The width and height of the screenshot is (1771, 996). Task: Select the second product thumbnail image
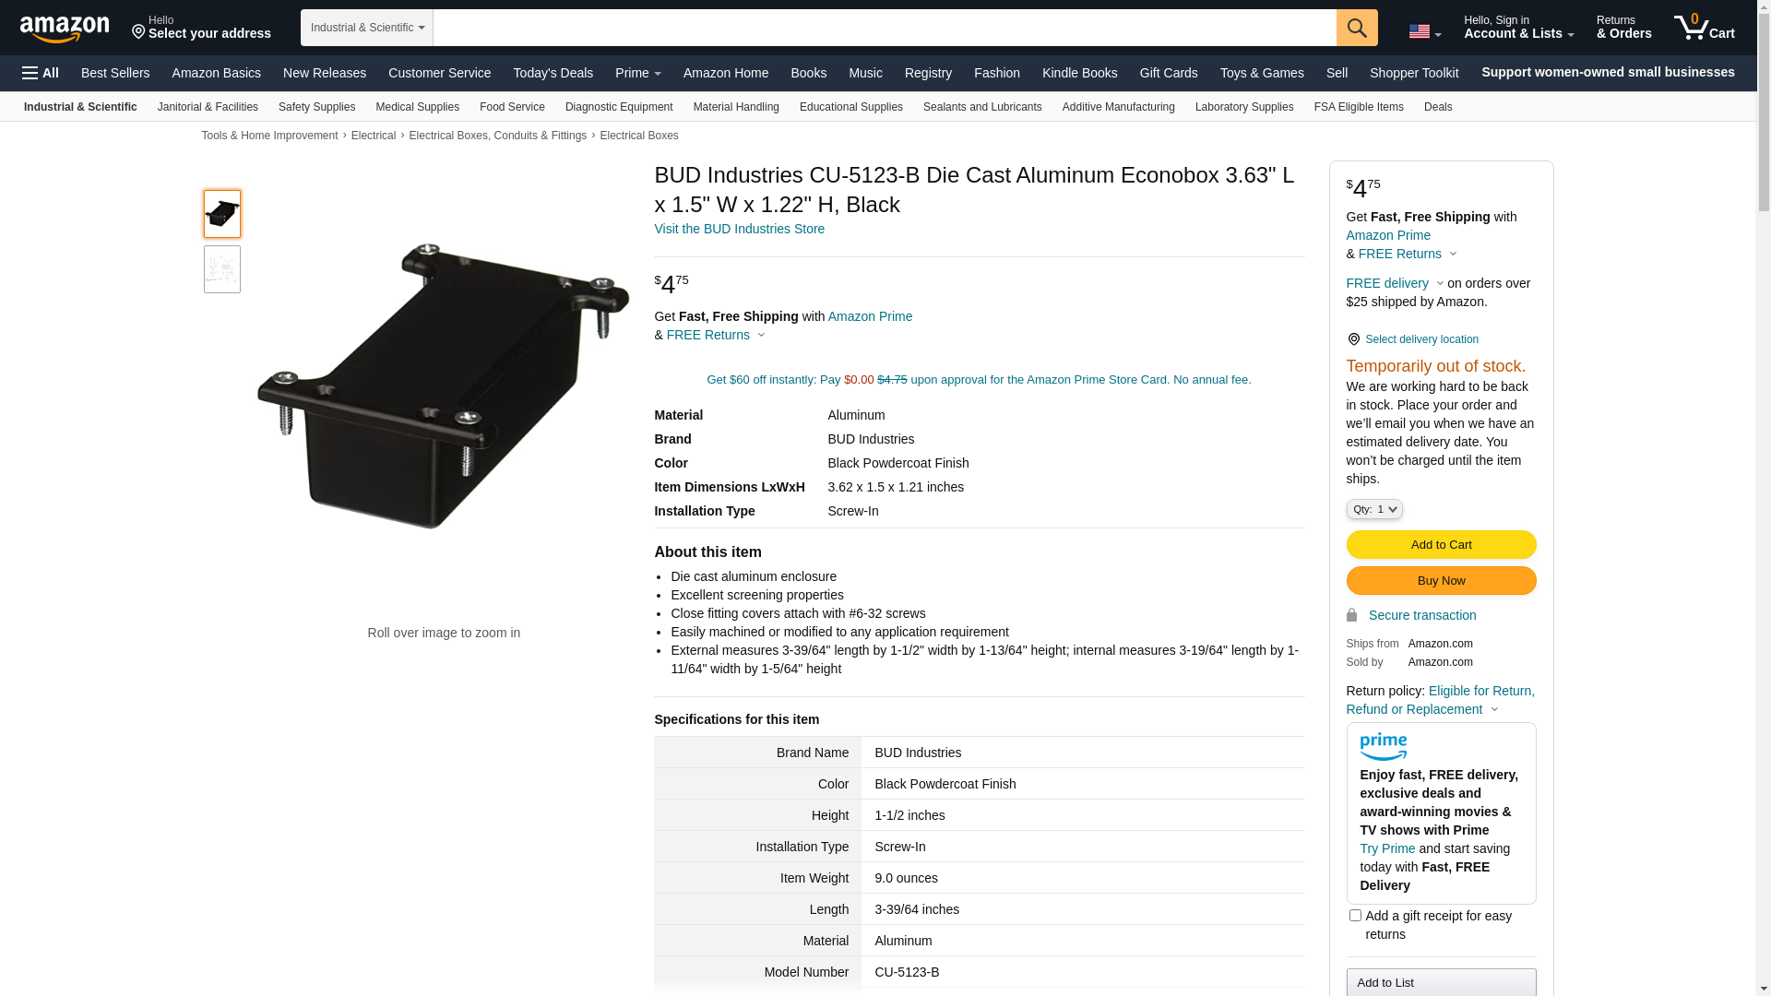[x=222, y=269]
